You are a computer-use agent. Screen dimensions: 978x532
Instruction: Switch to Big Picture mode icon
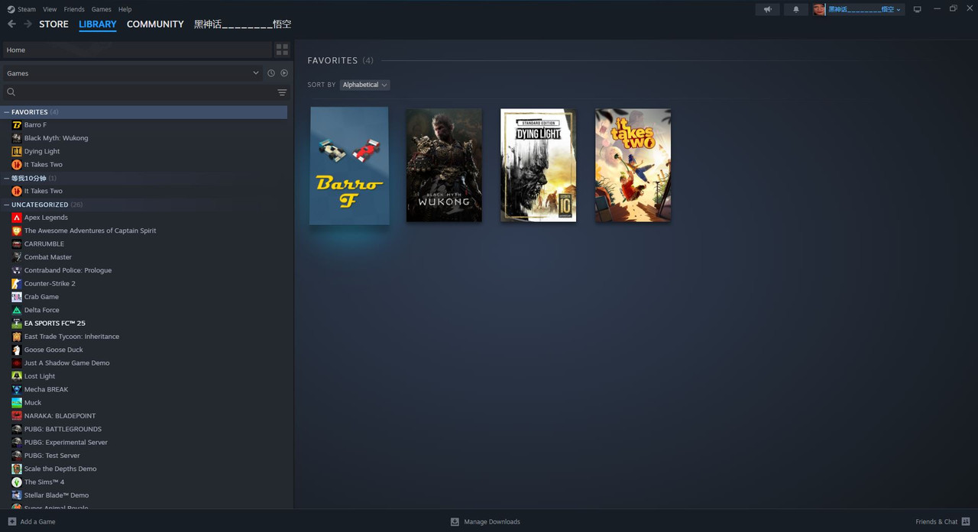(917, 9)
